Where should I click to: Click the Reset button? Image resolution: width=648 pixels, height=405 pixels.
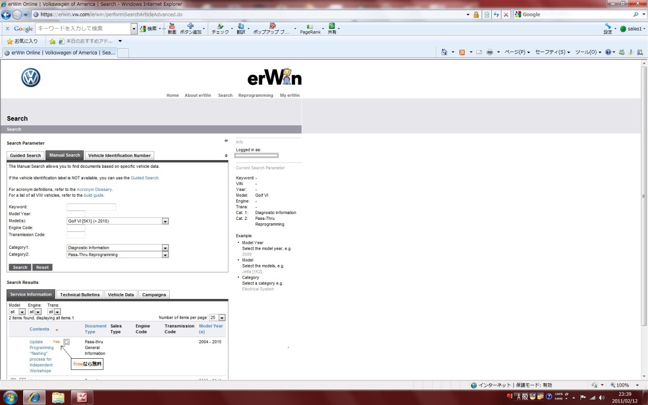(42, 267)
